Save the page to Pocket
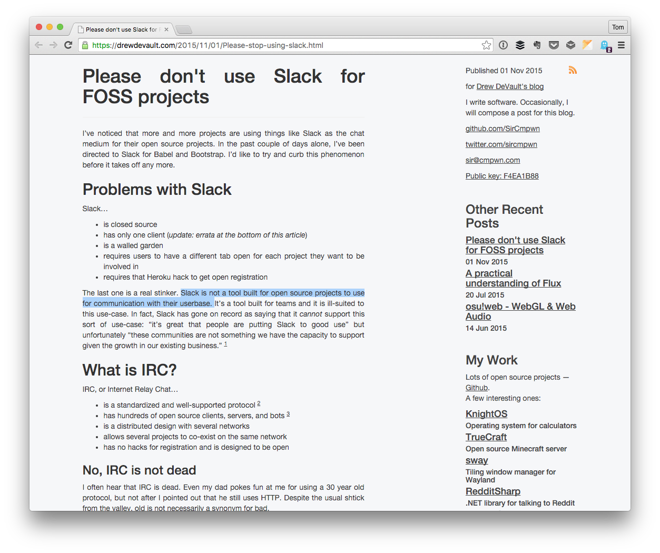This screenshot has height=553, width=660. (554, 45)
